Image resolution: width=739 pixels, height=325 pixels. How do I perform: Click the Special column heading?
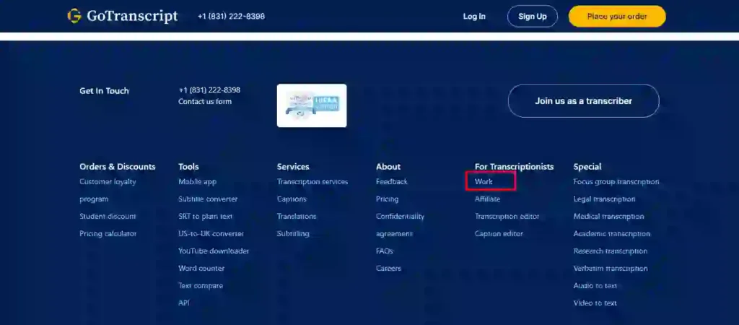pyautogui.click(x=587, y=167)
